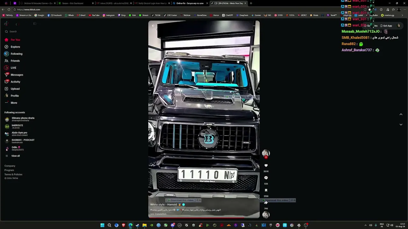The width and height of the screenshot is (408, 229).
Task: Click the TikTok search field
Action: point(19,31)
